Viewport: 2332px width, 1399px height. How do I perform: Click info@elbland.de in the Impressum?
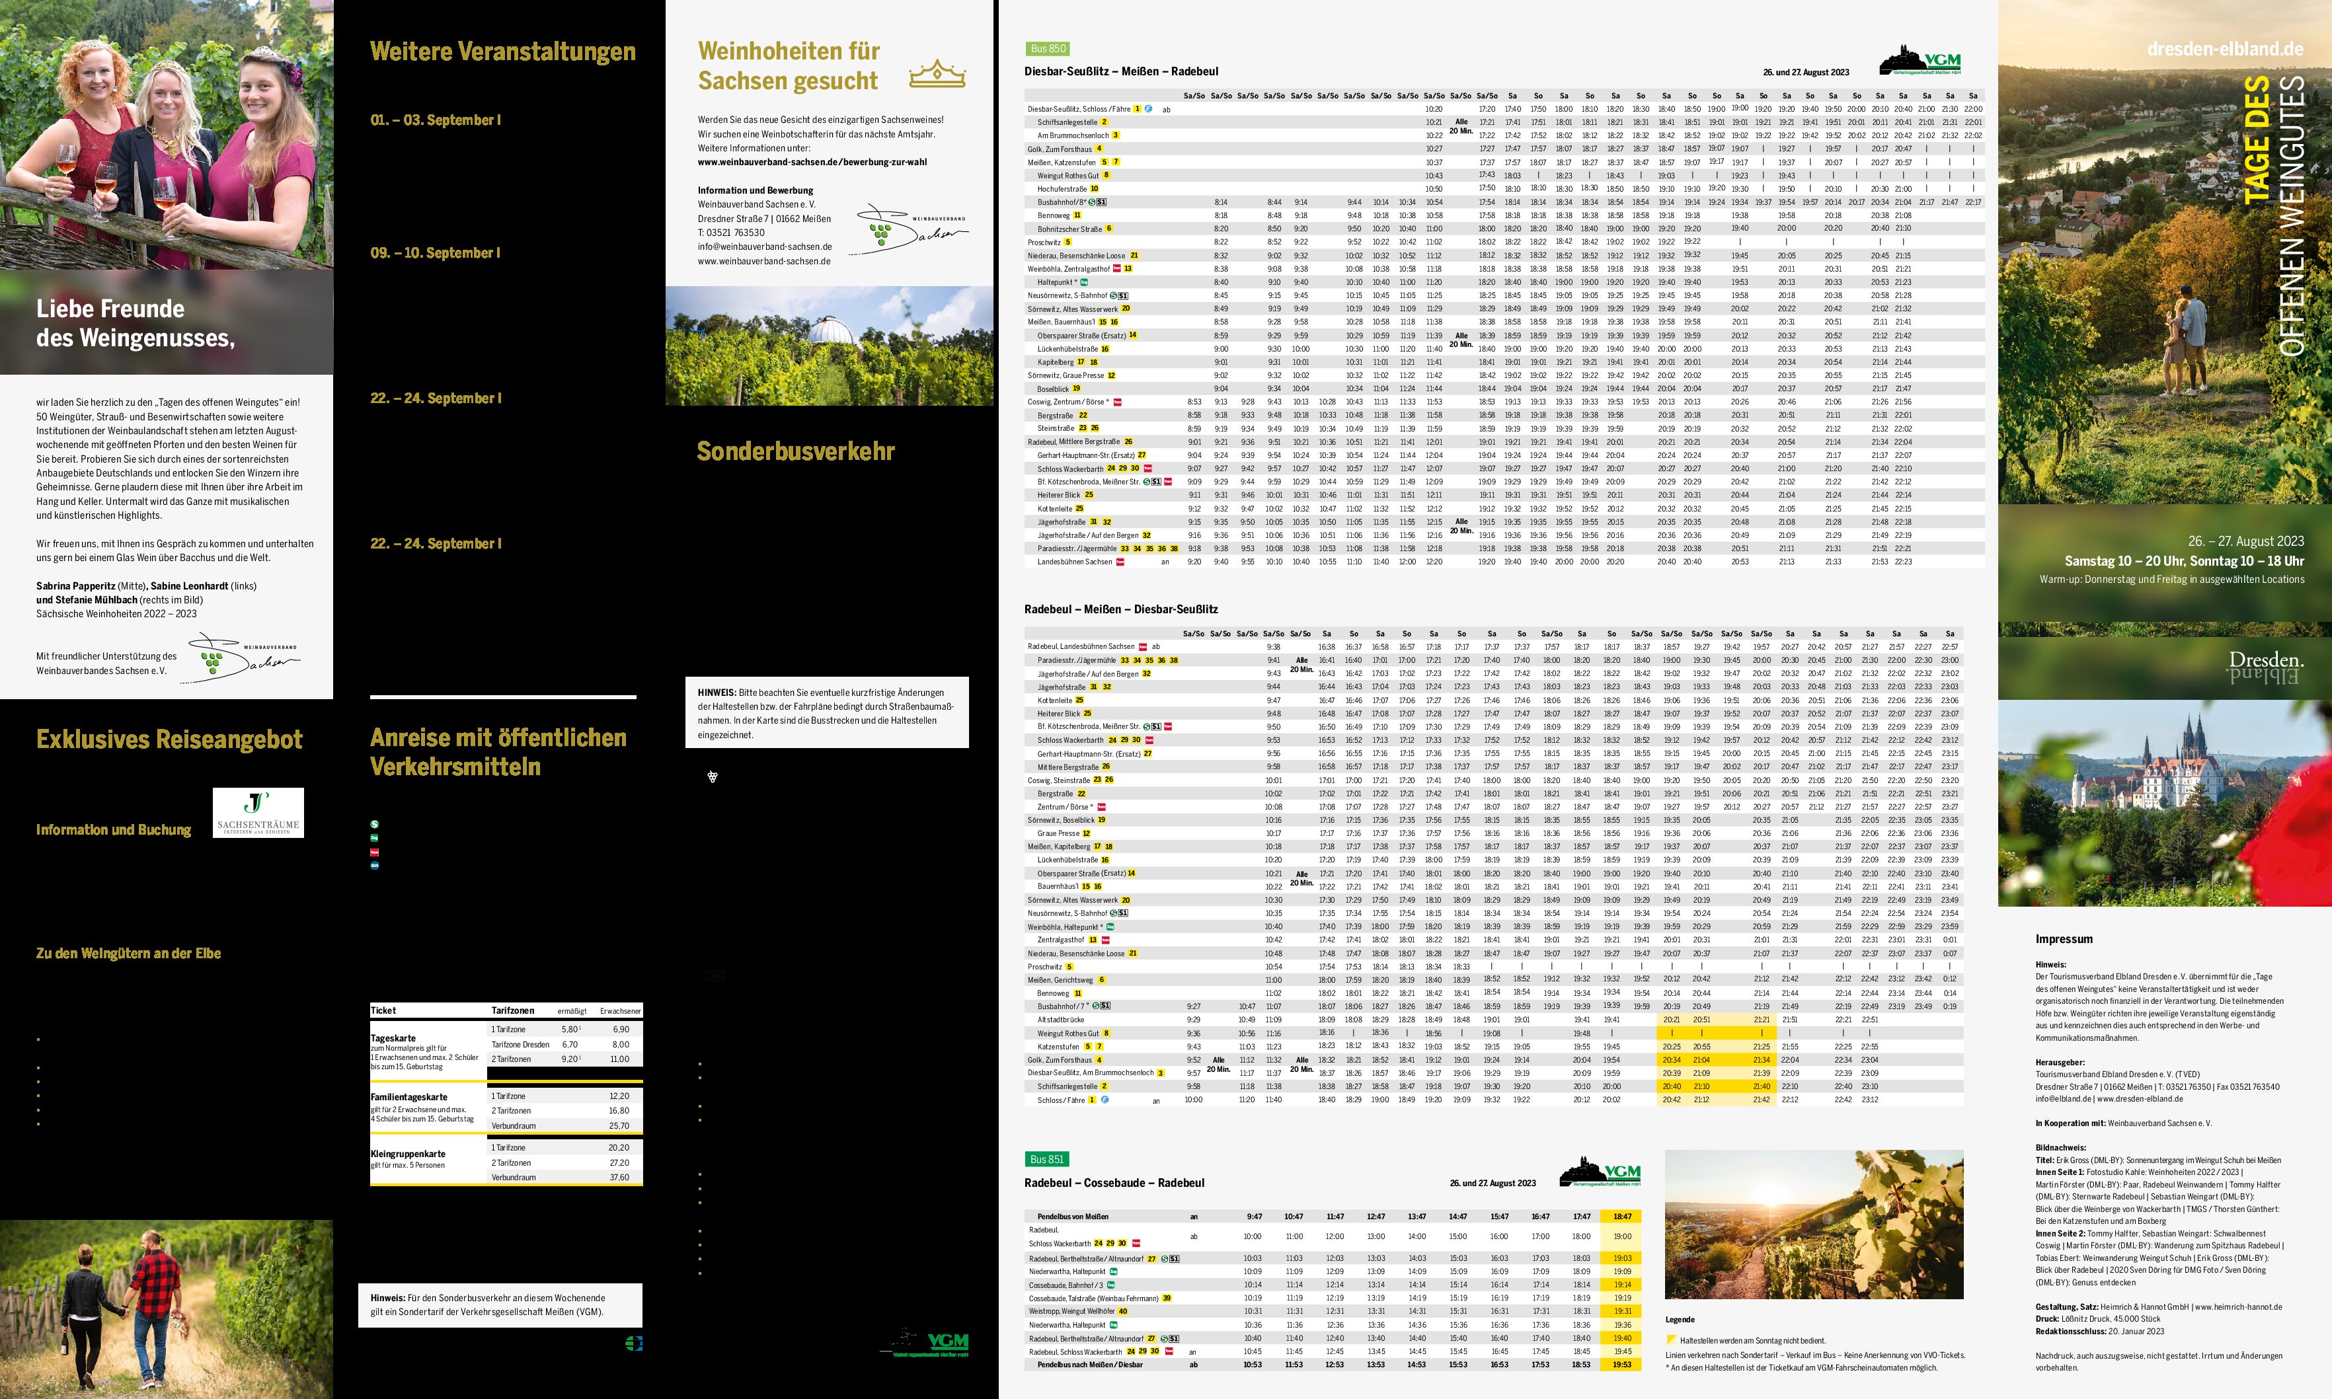coord(2062,1098)
